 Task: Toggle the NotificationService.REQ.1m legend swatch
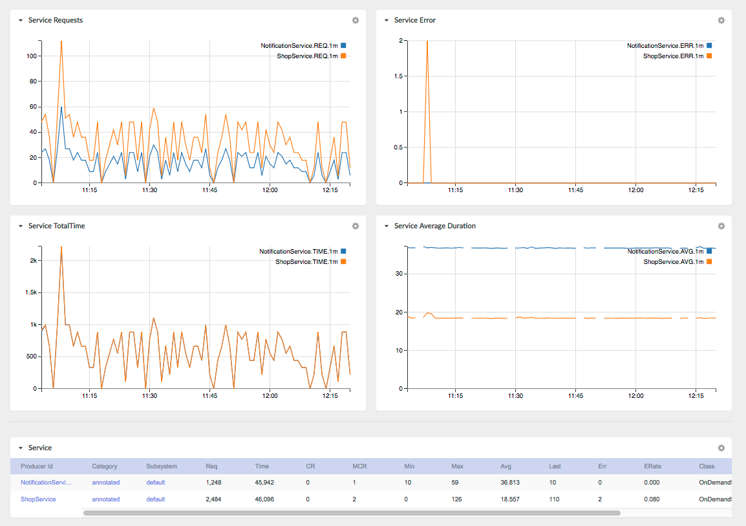(343, 46)
